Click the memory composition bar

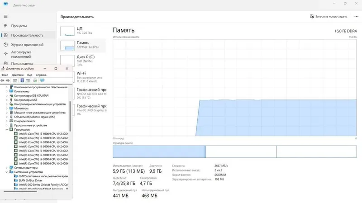tap(234, 151)
